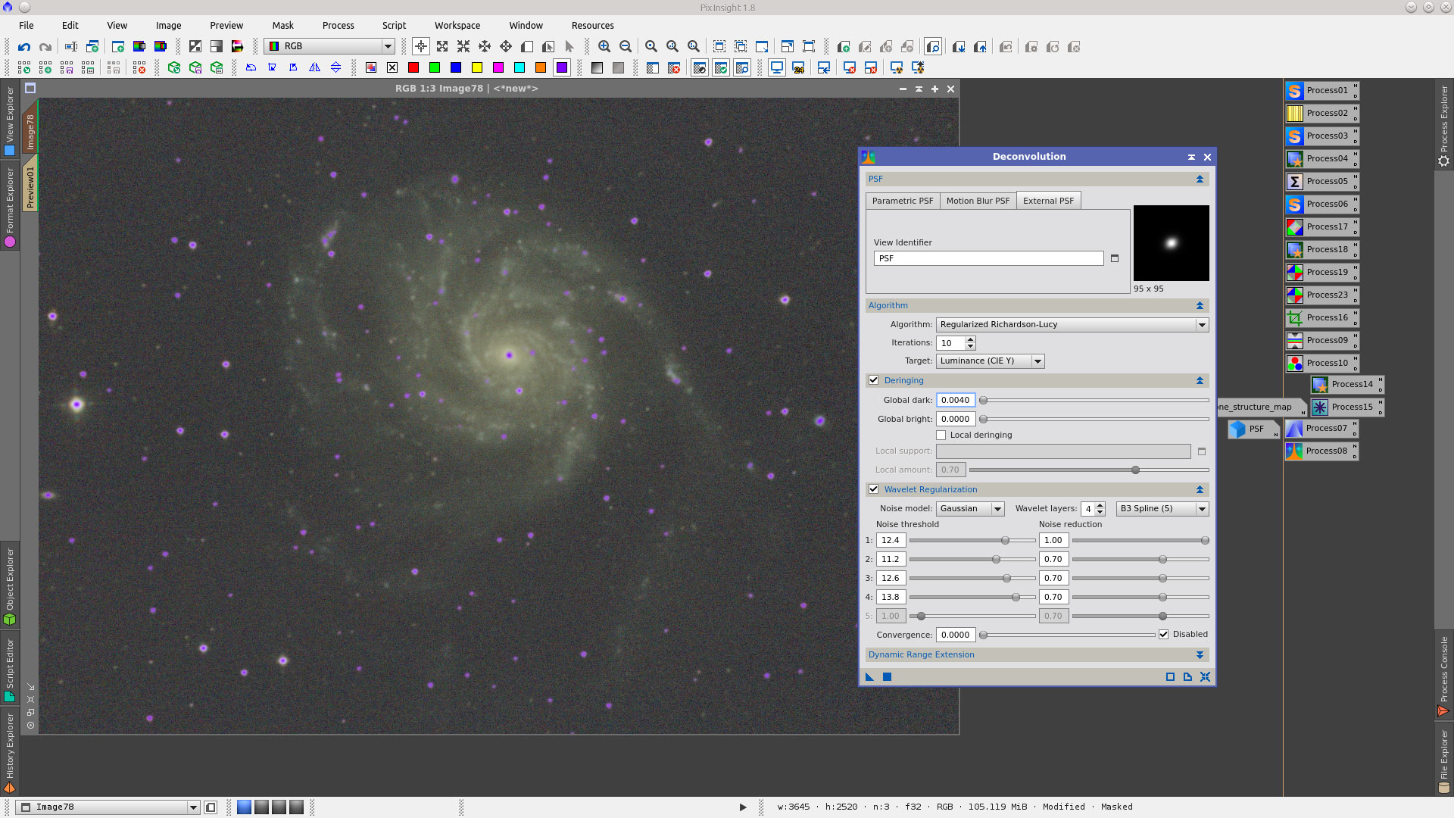Click the New Instance triangle in Deconvolution dialog

point(869,676)
